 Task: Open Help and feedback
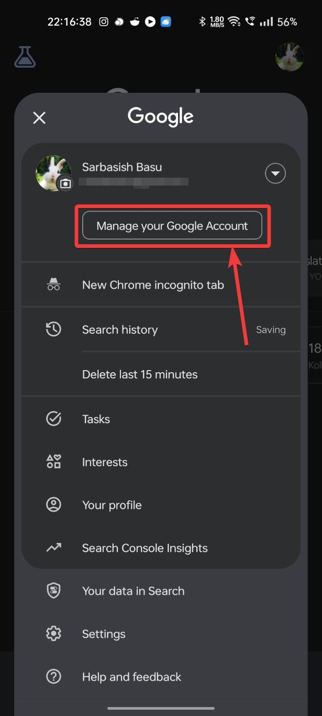(x=161, y=677)
